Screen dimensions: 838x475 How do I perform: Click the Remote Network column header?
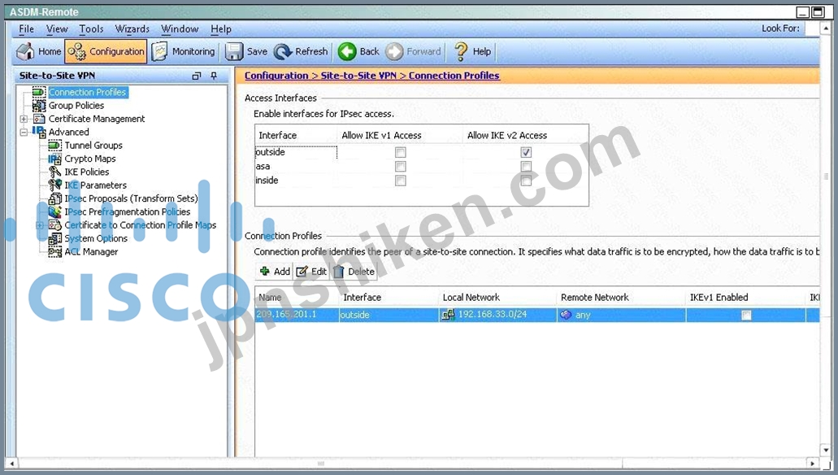point(620,298)
